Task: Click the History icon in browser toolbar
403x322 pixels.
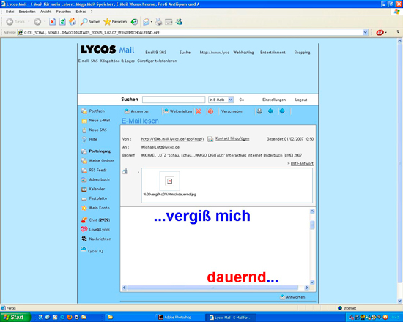Action: [x=134, y=22]
